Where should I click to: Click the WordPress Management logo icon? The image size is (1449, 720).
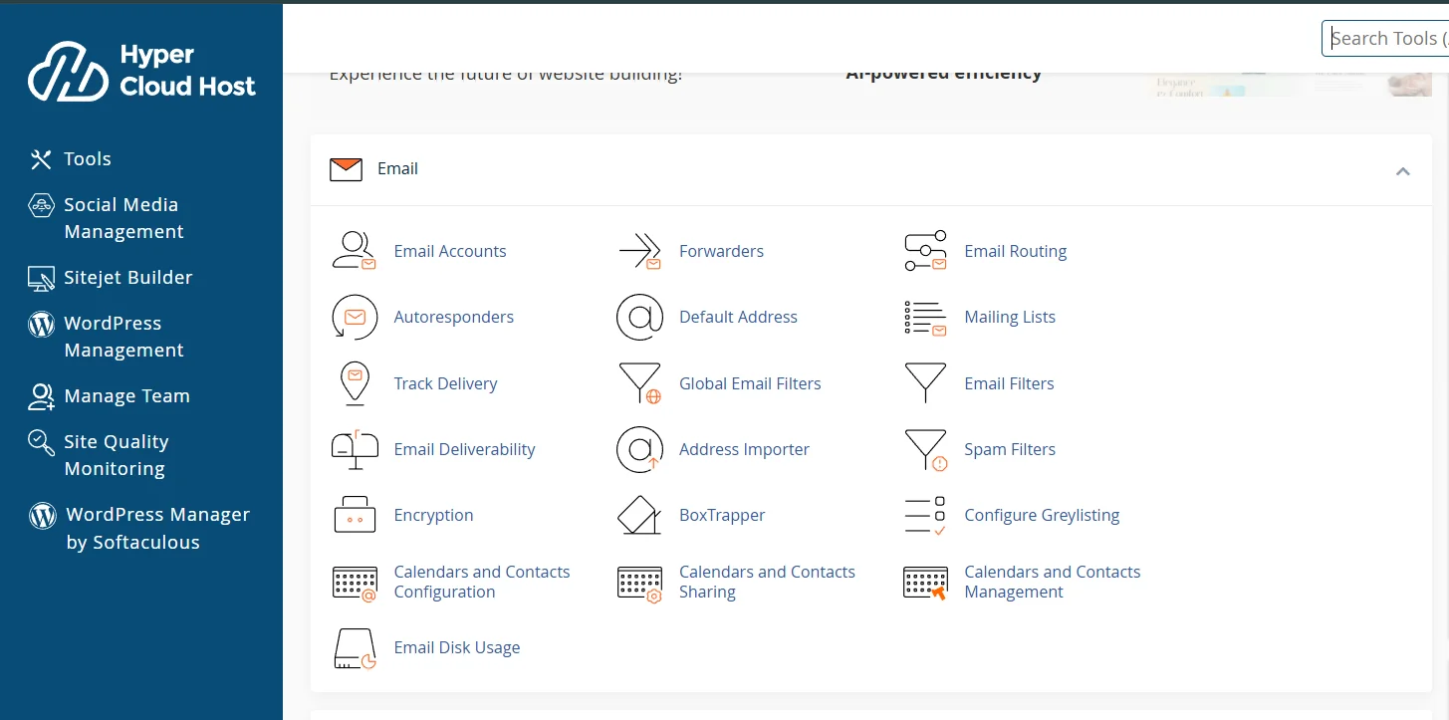[x=41, y=324]
